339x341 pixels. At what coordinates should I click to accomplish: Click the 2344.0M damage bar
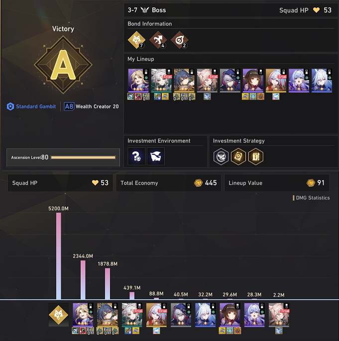click(83, 280)
